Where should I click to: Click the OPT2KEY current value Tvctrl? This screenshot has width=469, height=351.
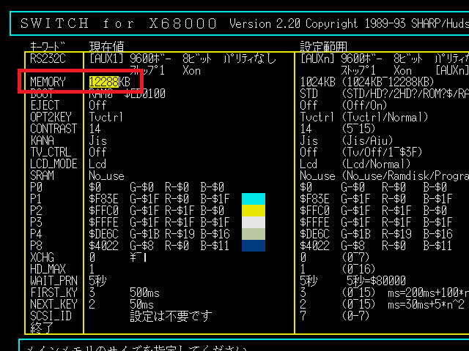tap(106, 117)
